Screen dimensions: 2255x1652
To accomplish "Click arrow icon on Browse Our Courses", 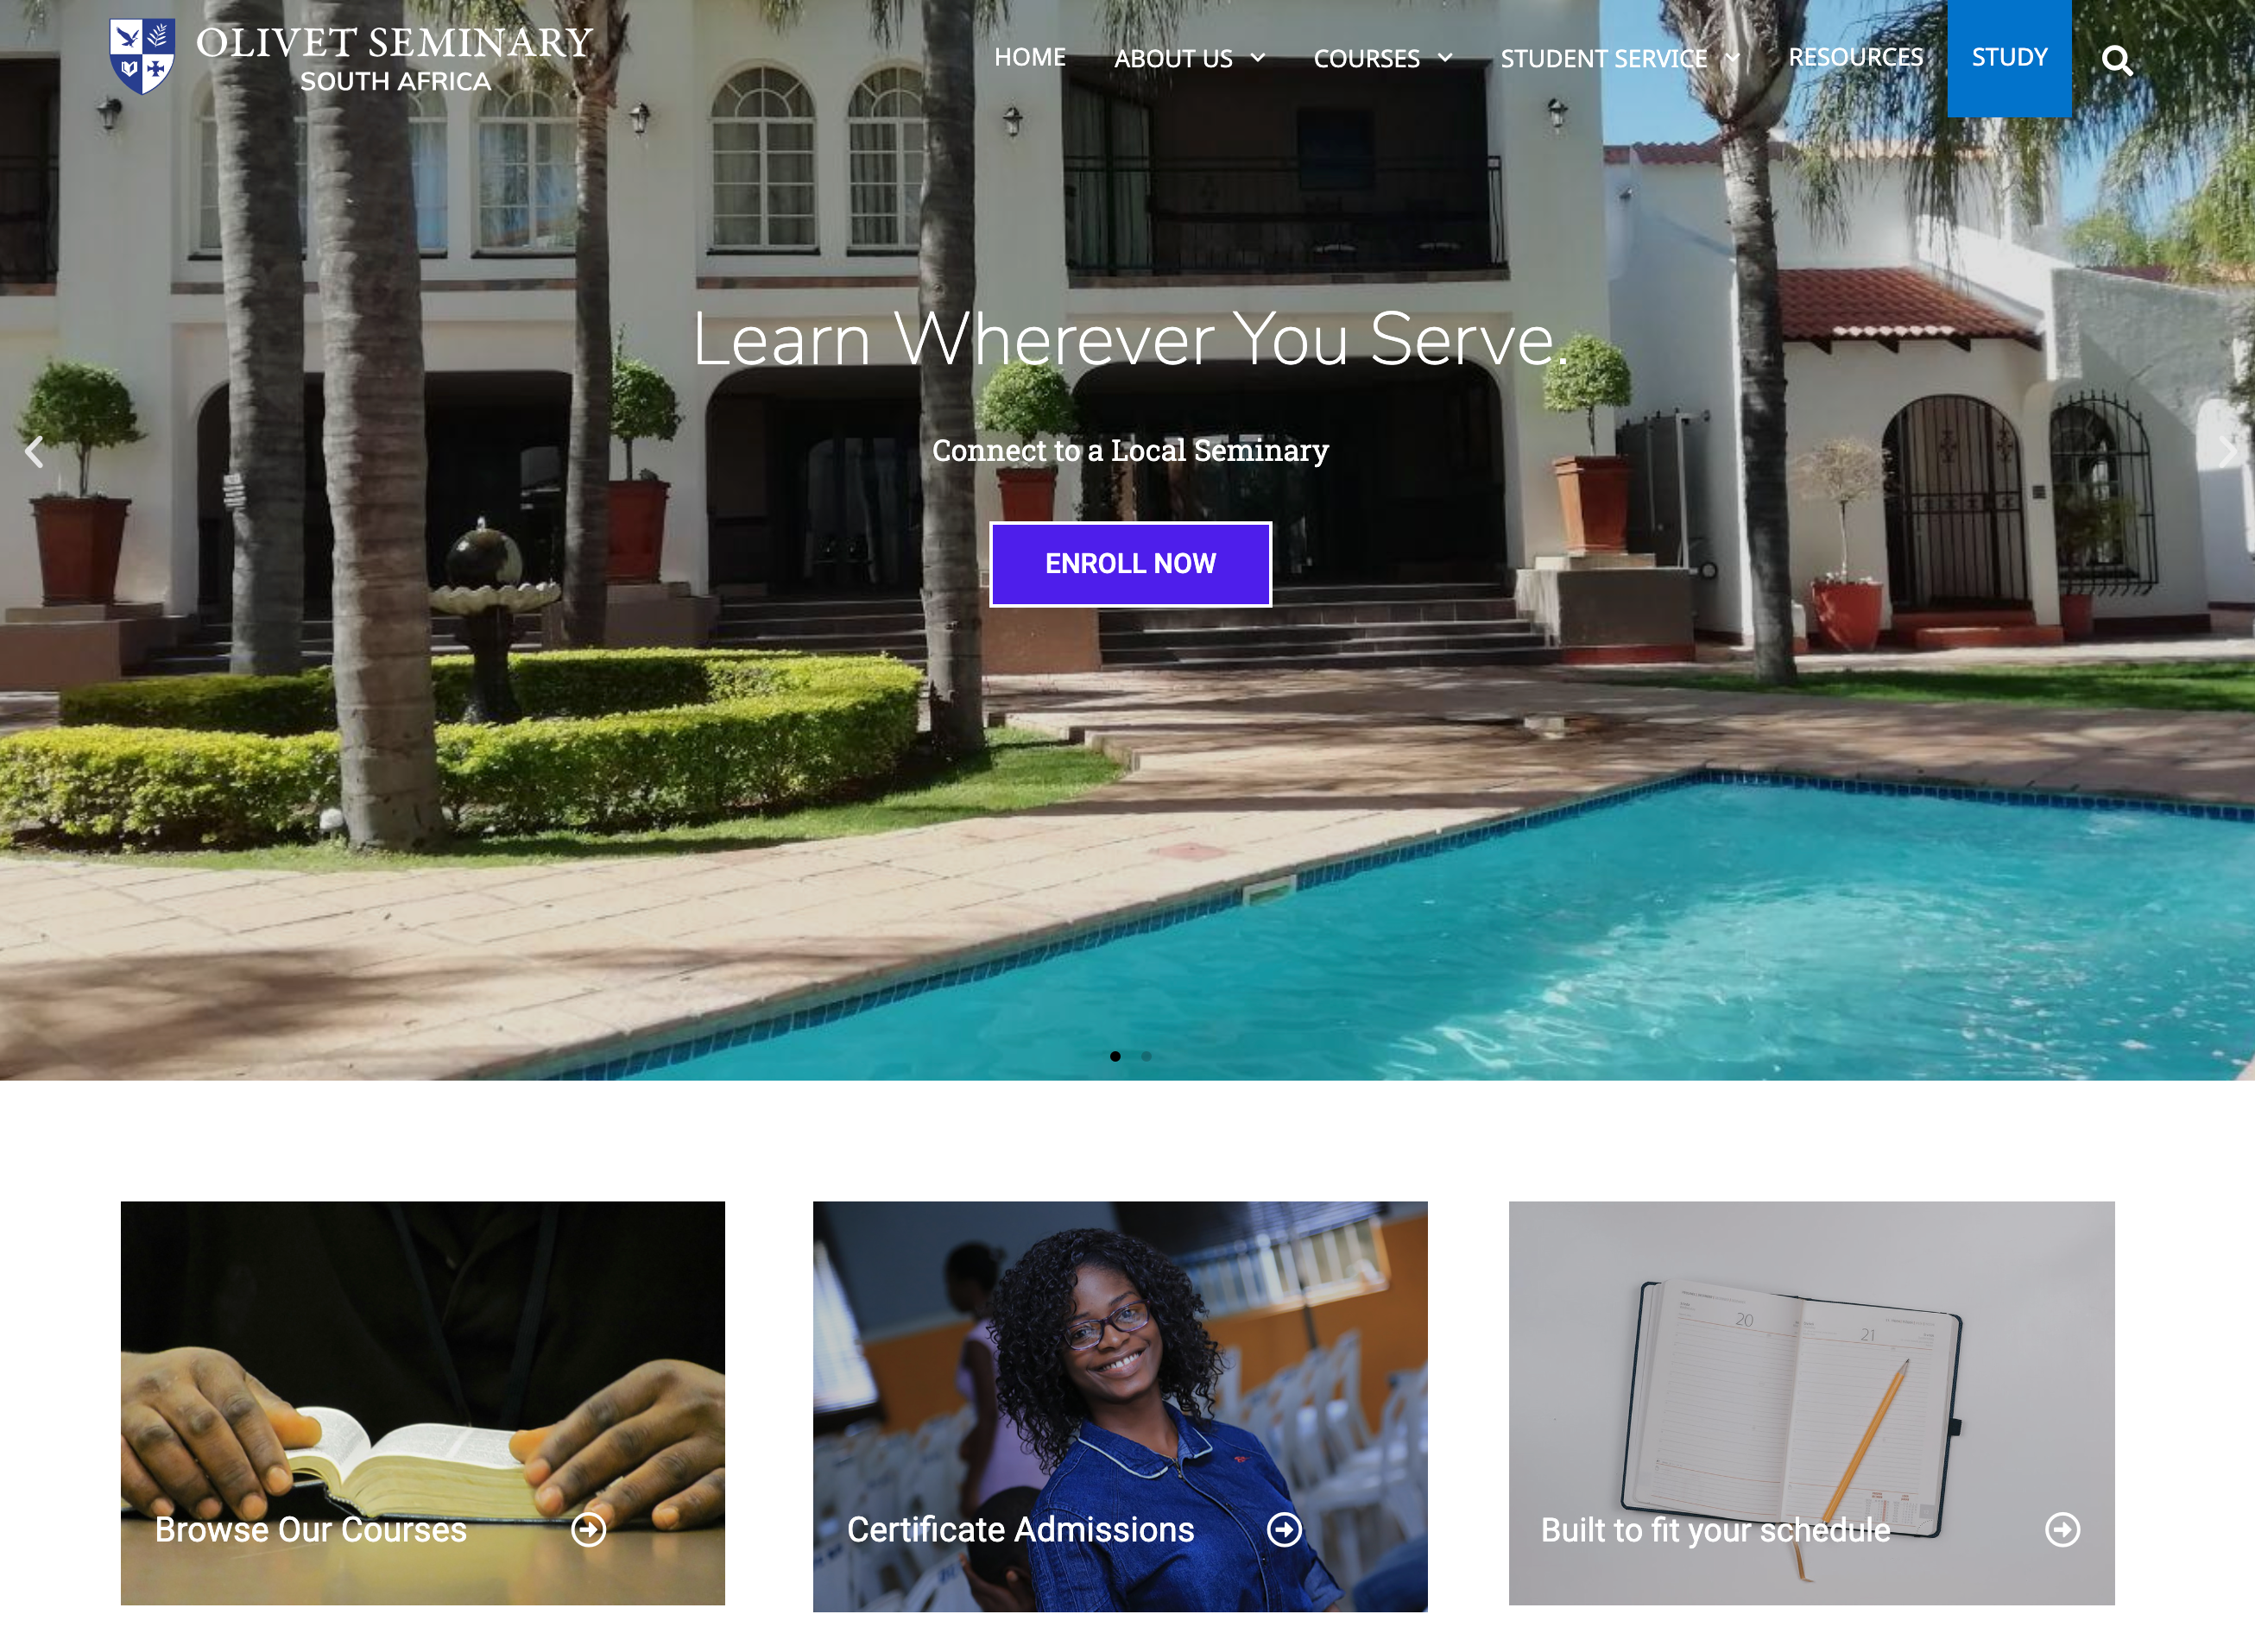I will (x=589, y=1529).
